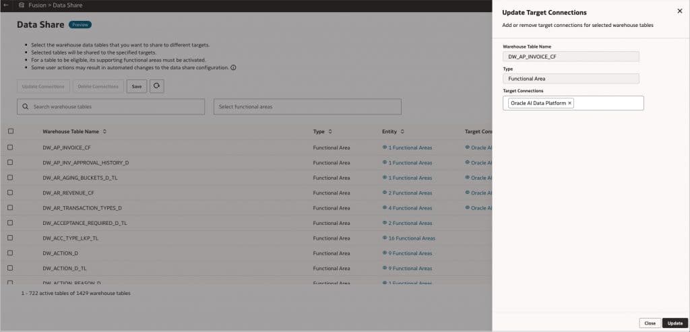Click the Warehouse Table Name field in panel
690x332 pixels.
click(571, 57)
